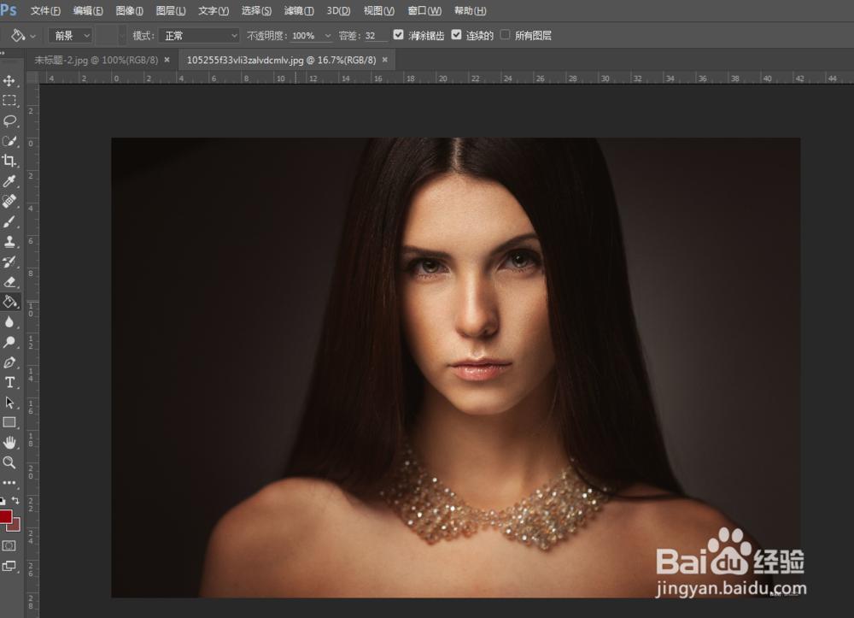The height and width of the screenshot is (618, 854).
Task: Toggle the contiguous (连续的) checkbox
Action: click(x=456, y=35)
